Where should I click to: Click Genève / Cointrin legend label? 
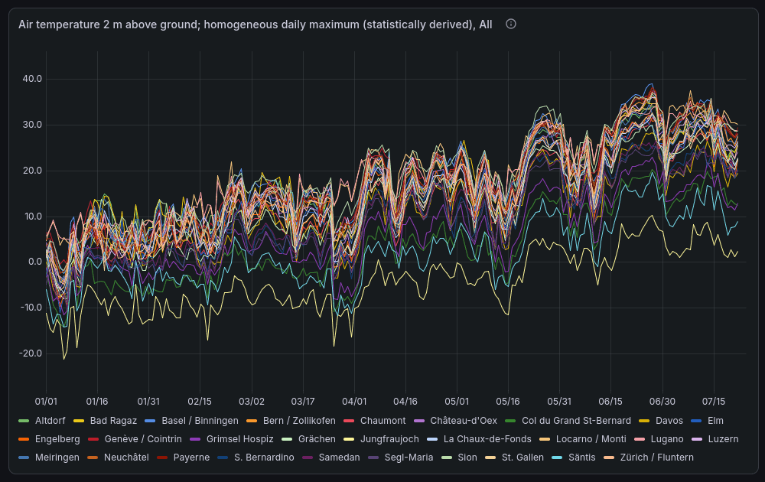pyautogui.click(x=143, y=439)
